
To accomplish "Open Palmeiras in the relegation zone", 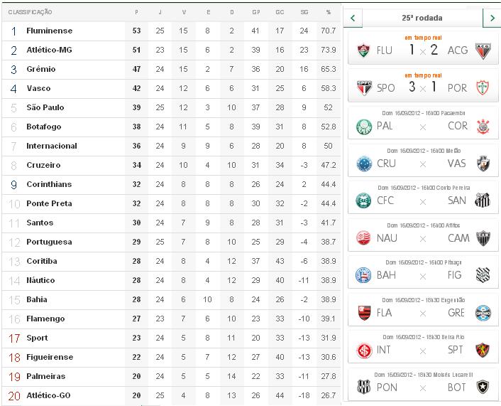I will pos(45,376).
